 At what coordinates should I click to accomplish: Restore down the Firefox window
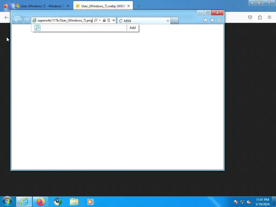(259, 2)
